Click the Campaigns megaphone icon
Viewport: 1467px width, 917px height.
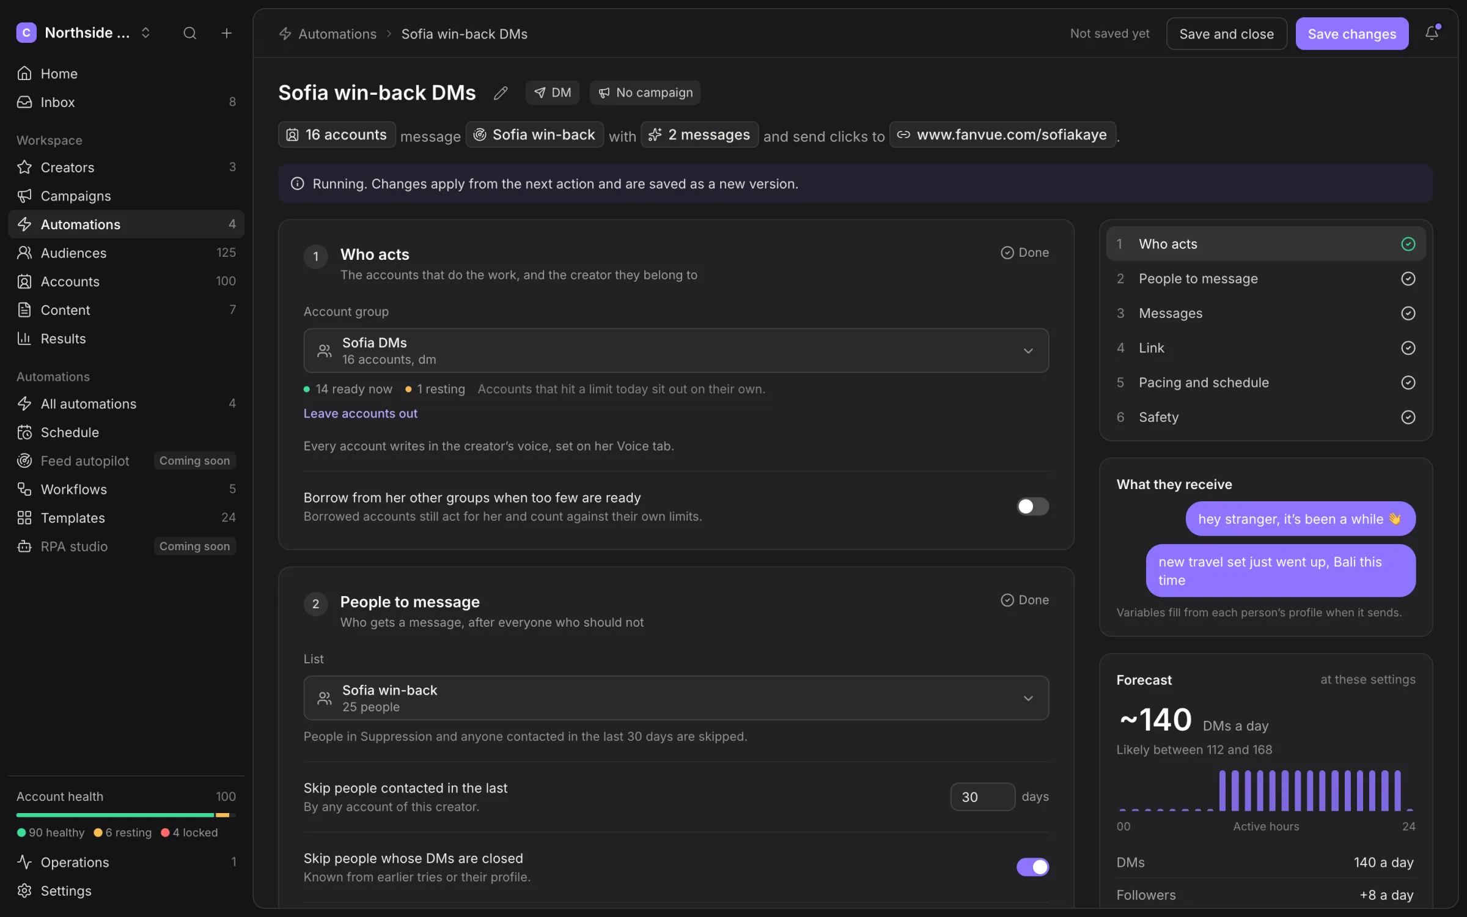tap(24, 196)
